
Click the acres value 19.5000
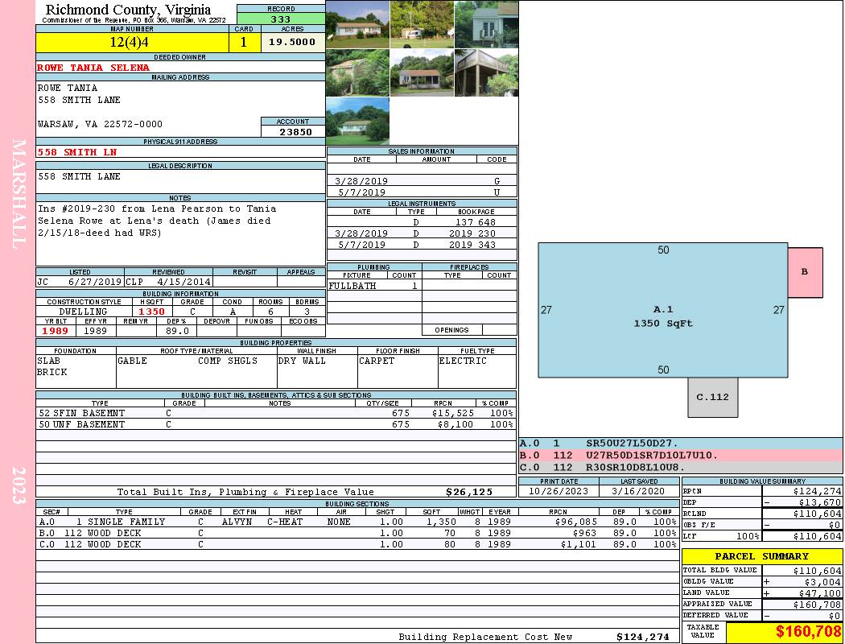click(292, 42)
